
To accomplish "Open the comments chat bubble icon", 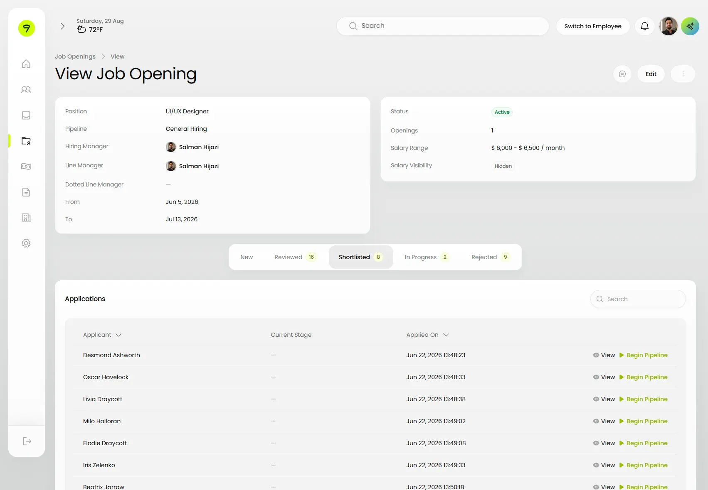I will (622, 74).
